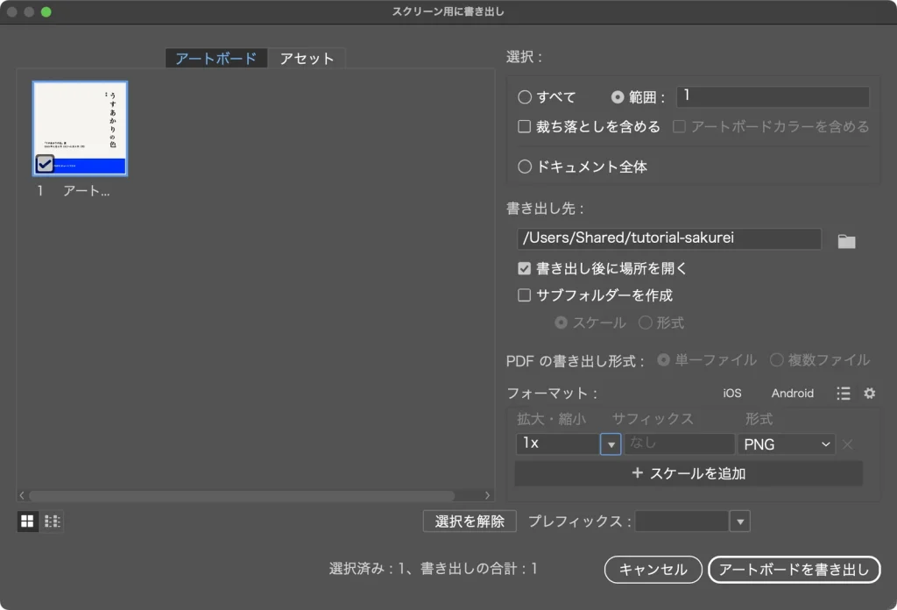Viewport: 897px width, 610px height.
Task: Remove the 1x PNG scale row
Action: pos(847,444)
